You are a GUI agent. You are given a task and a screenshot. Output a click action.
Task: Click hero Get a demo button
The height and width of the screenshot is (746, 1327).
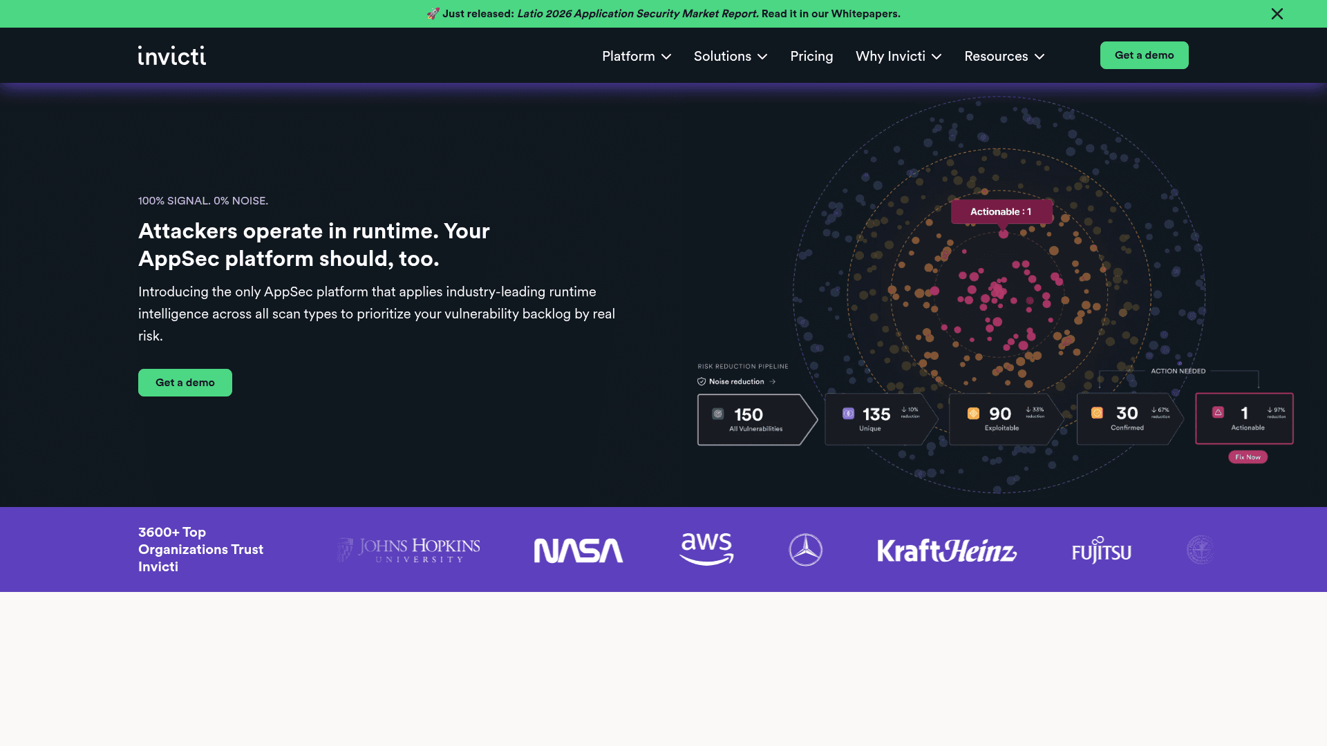tap(185, 383)
